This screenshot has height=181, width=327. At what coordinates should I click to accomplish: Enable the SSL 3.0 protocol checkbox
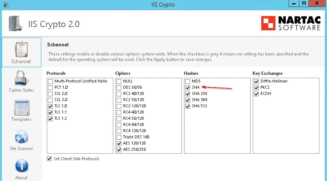tap(50, 100)
